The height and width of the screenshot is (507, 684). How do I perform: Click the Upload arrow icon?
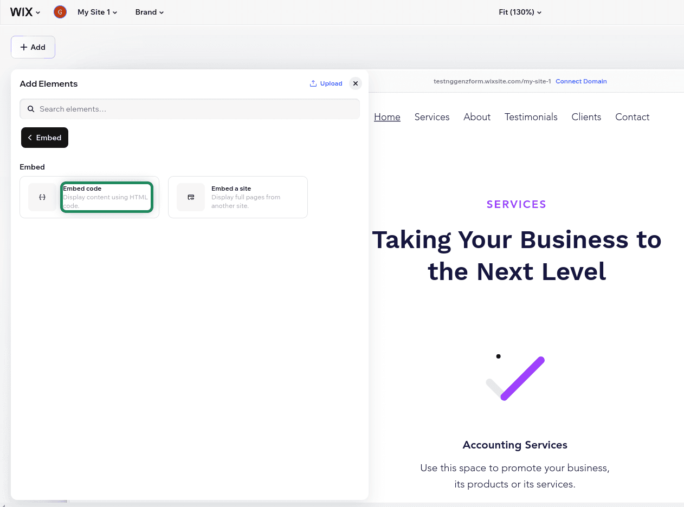click(x=313, y=83)
